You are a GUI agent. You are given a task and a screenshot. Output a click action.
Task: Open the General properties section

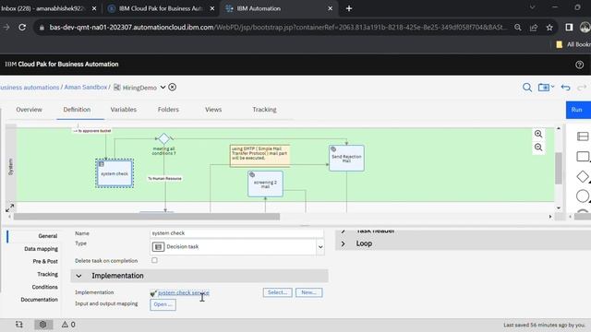[47, 236]
